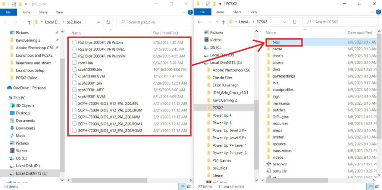Switch ps2_bios window to details view icon
382x190 pixels.
(182, 187)
